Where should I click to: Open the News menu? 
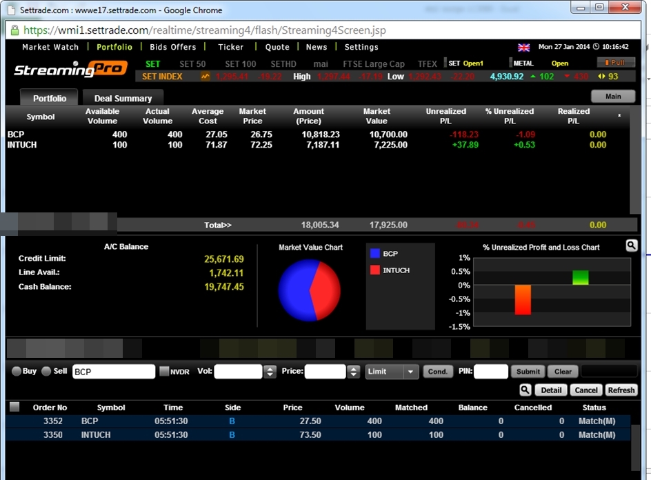tap(317, 47)
